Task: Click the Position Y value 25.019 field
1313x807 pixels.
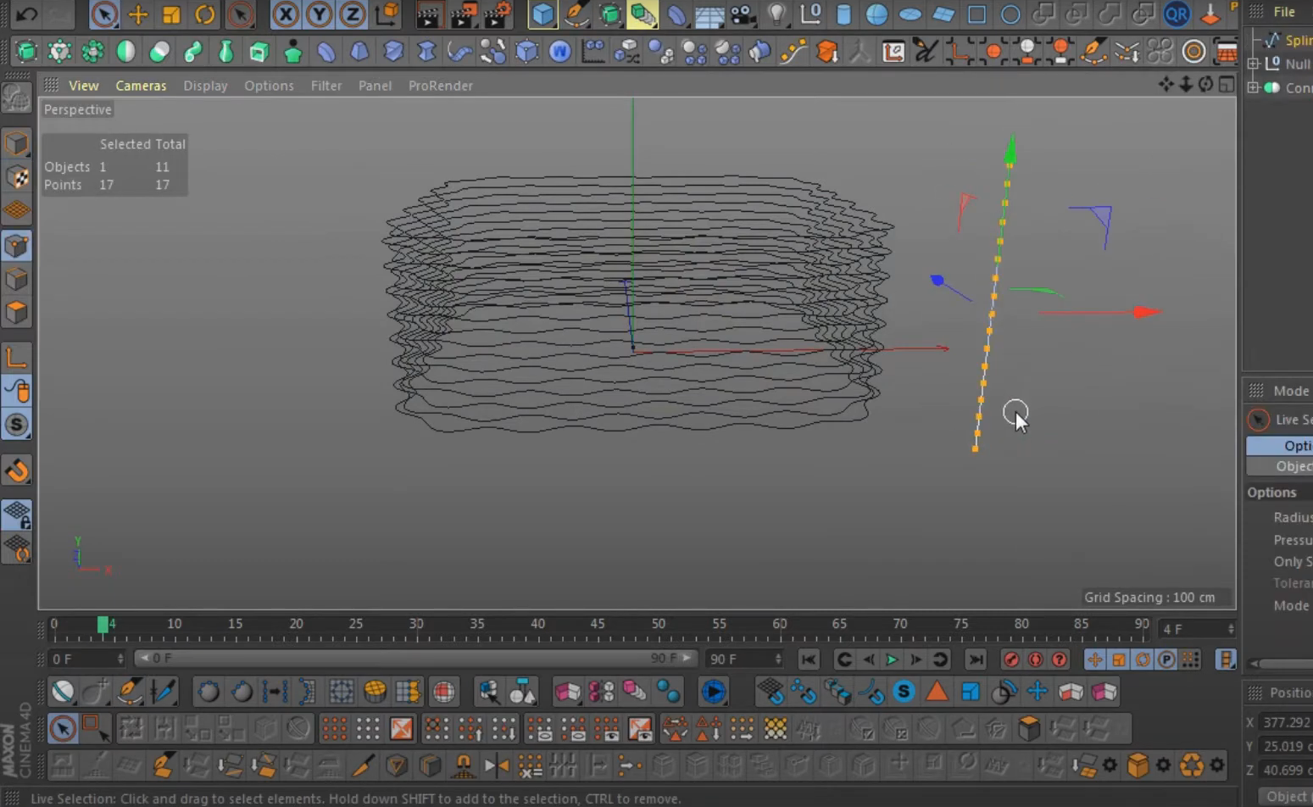Action: (x=1287, y=746)
